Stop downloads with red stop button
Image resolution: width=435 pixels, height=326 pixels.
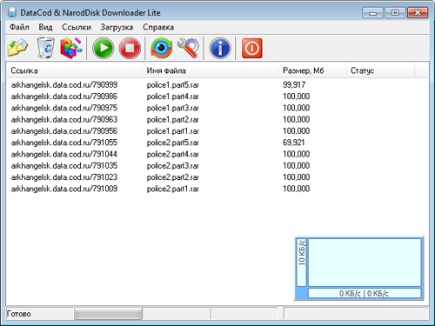(x=130, y=48)
